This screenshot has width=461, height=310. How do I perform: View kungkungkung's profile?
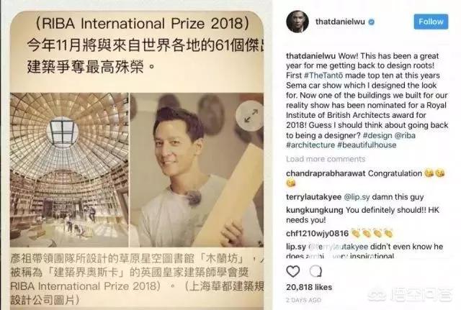314,210
